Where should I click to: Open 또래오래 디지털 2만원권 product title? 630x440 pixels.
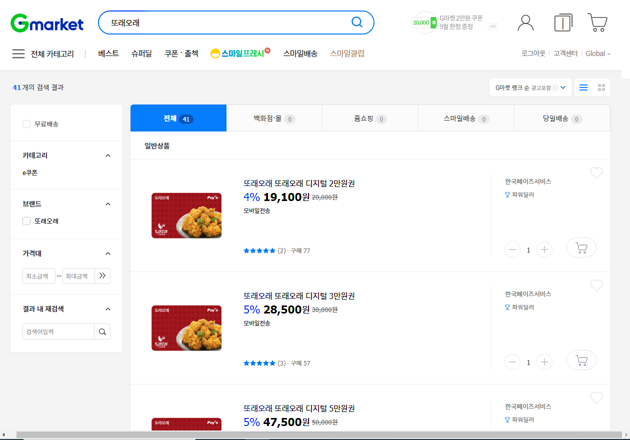tap(299, 183)
